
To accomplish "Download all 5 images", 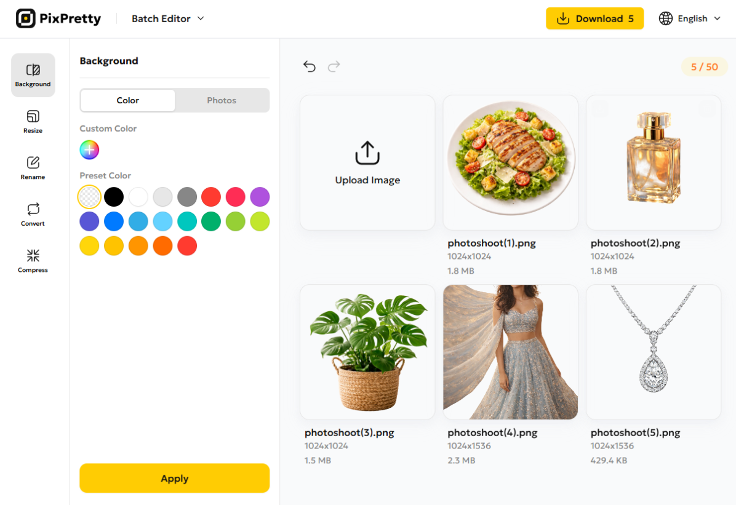I will coord(594,19).
